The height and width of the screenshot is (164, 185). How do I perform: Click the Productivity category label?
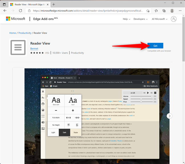point(77,53)
